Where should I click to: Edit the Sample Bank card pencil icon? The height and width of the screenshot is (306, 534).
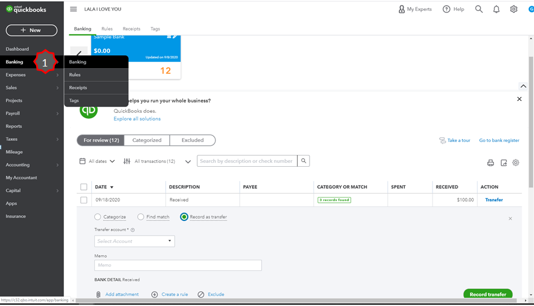175,37
